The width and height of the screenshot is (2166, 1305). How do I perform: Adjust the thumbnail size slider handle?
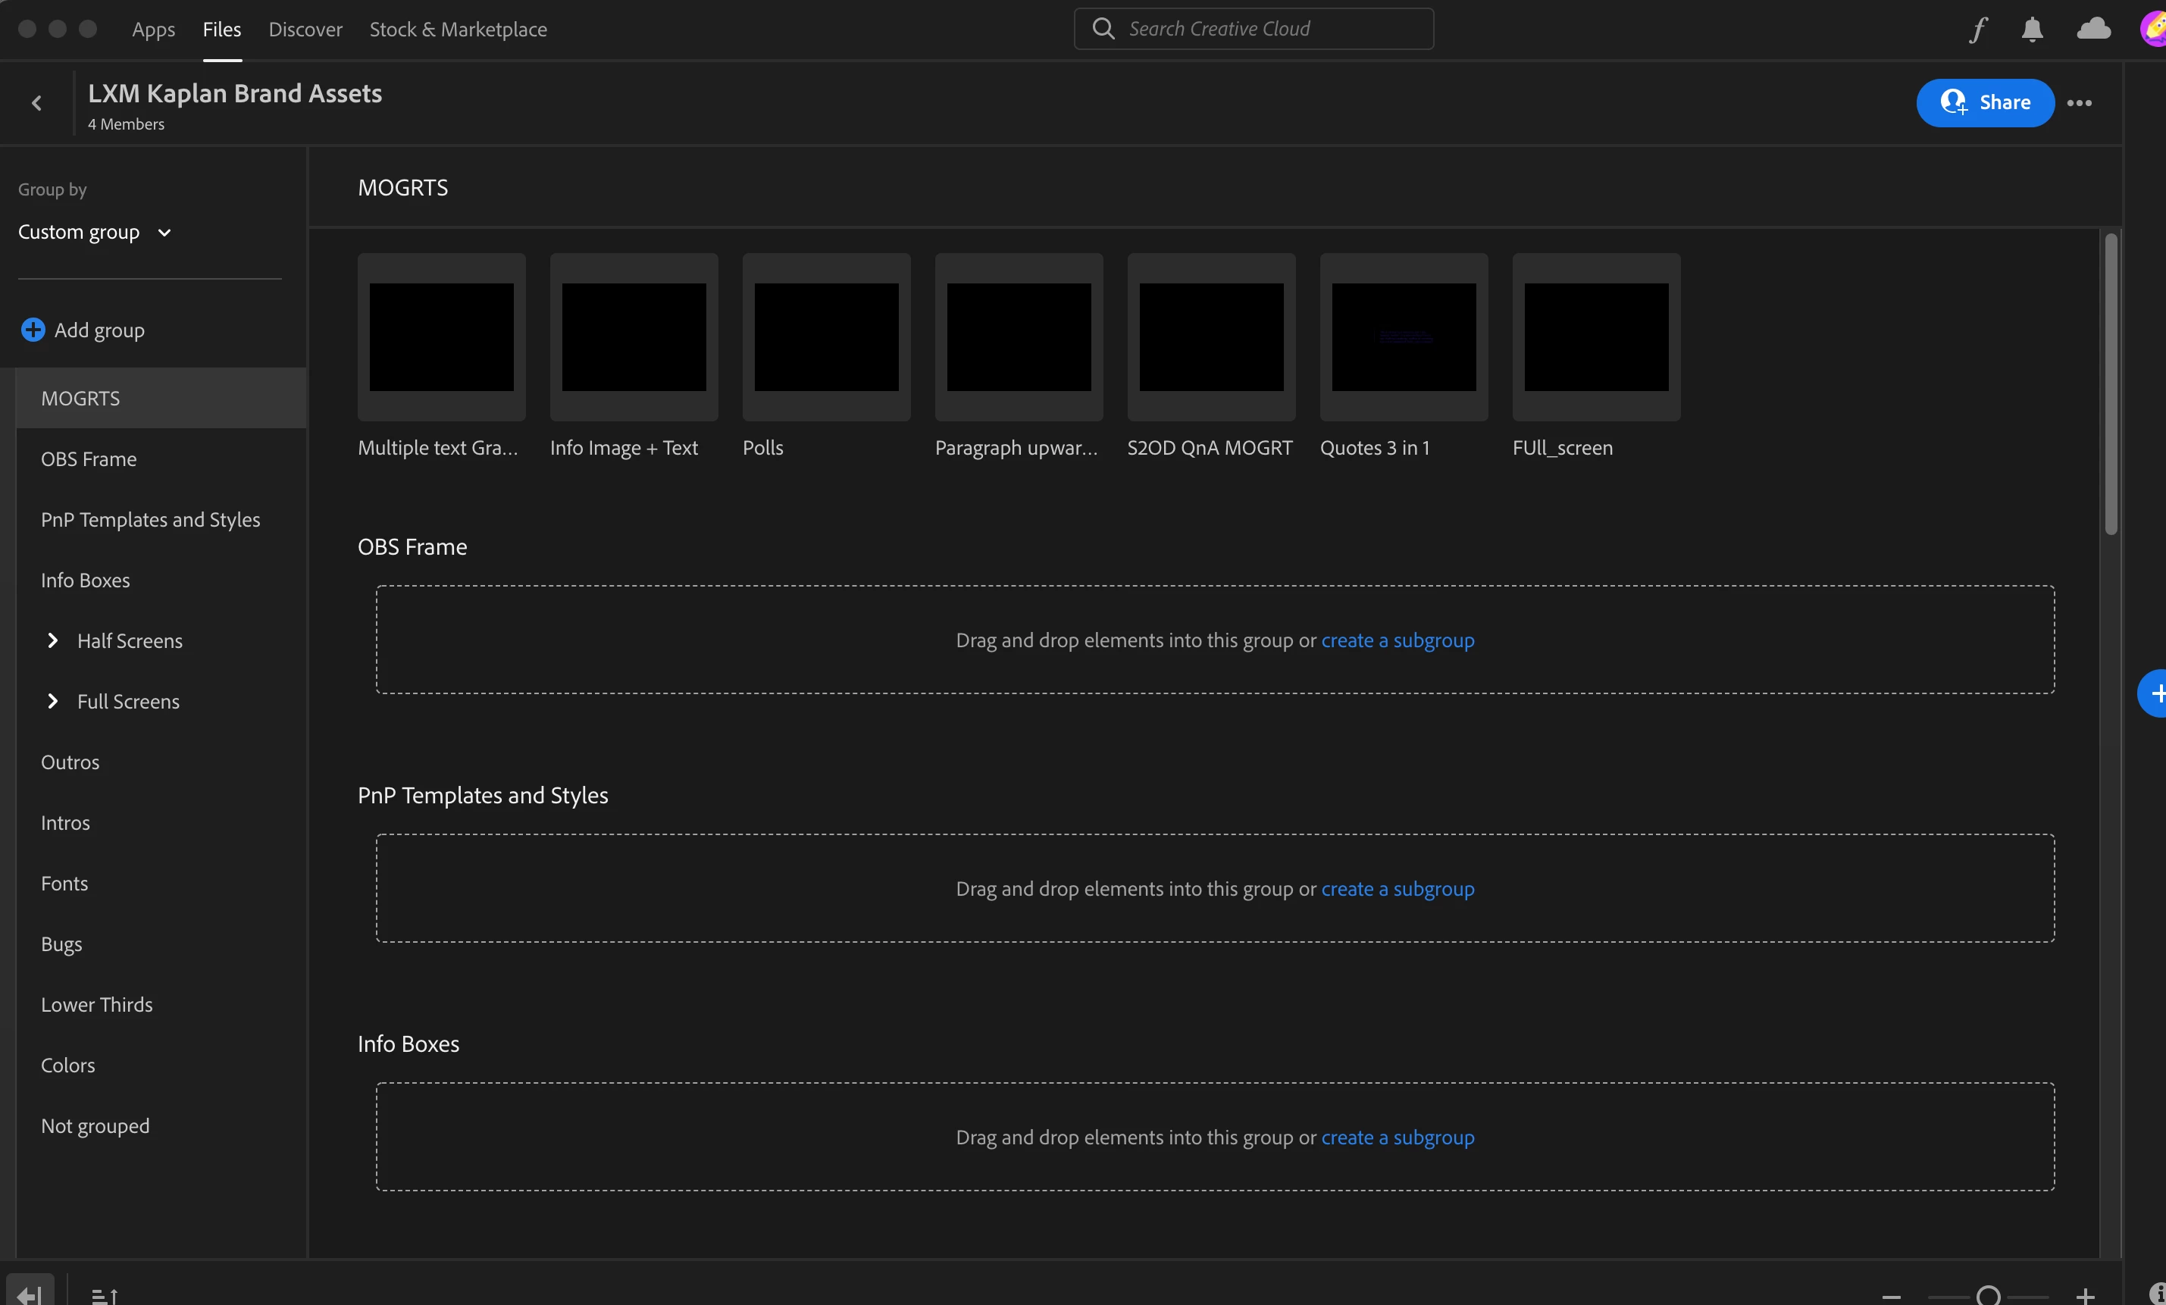coord(1989,1295)
